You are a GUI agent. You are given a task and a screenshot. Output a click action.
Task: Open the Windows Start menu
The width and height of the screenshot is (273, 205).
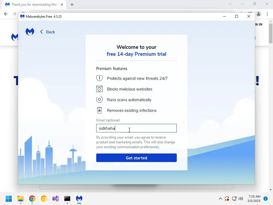[9, 199]
